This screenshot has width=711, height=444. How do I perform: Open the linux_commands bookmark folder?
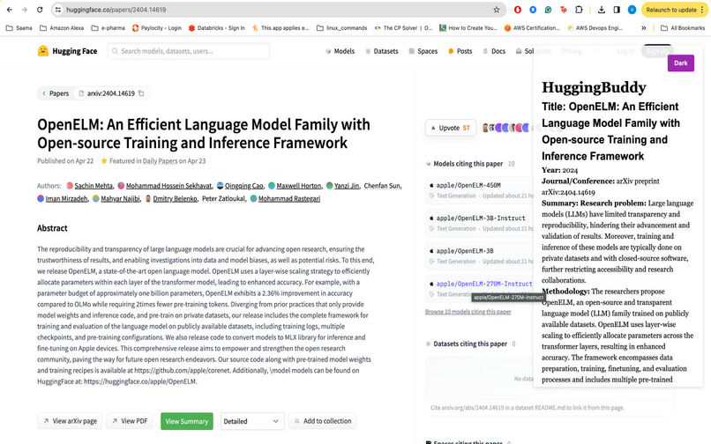pos(342,27)
